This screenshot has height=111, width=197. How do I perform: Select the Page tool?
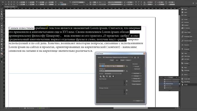[x=2, y=14]
